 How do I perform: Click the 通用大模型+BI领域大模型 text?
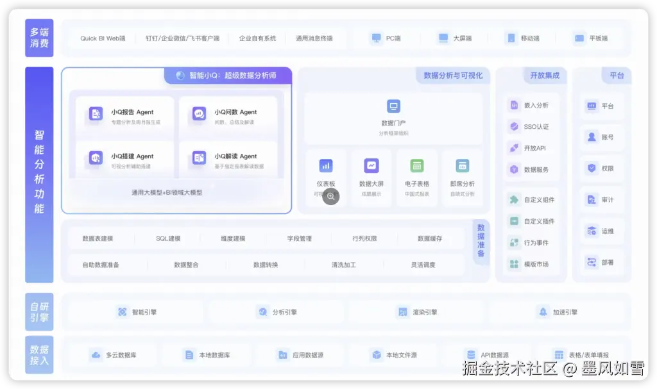[x=167, y=193]
